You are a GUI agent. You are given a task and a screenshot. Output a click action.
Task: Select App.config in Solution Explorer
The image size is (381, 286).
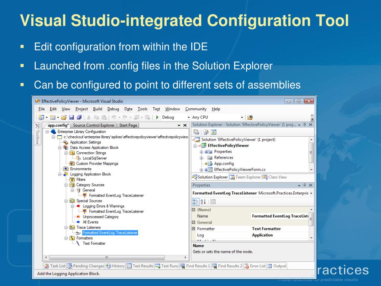pos(224,164)
